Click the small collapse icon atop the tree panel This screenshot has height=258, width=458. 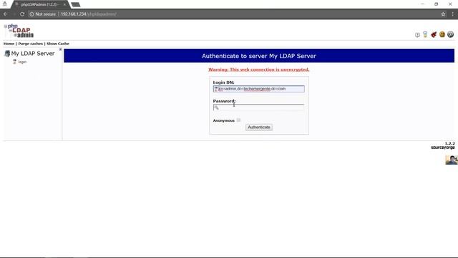pyautogui.click(x=60, y=49)
